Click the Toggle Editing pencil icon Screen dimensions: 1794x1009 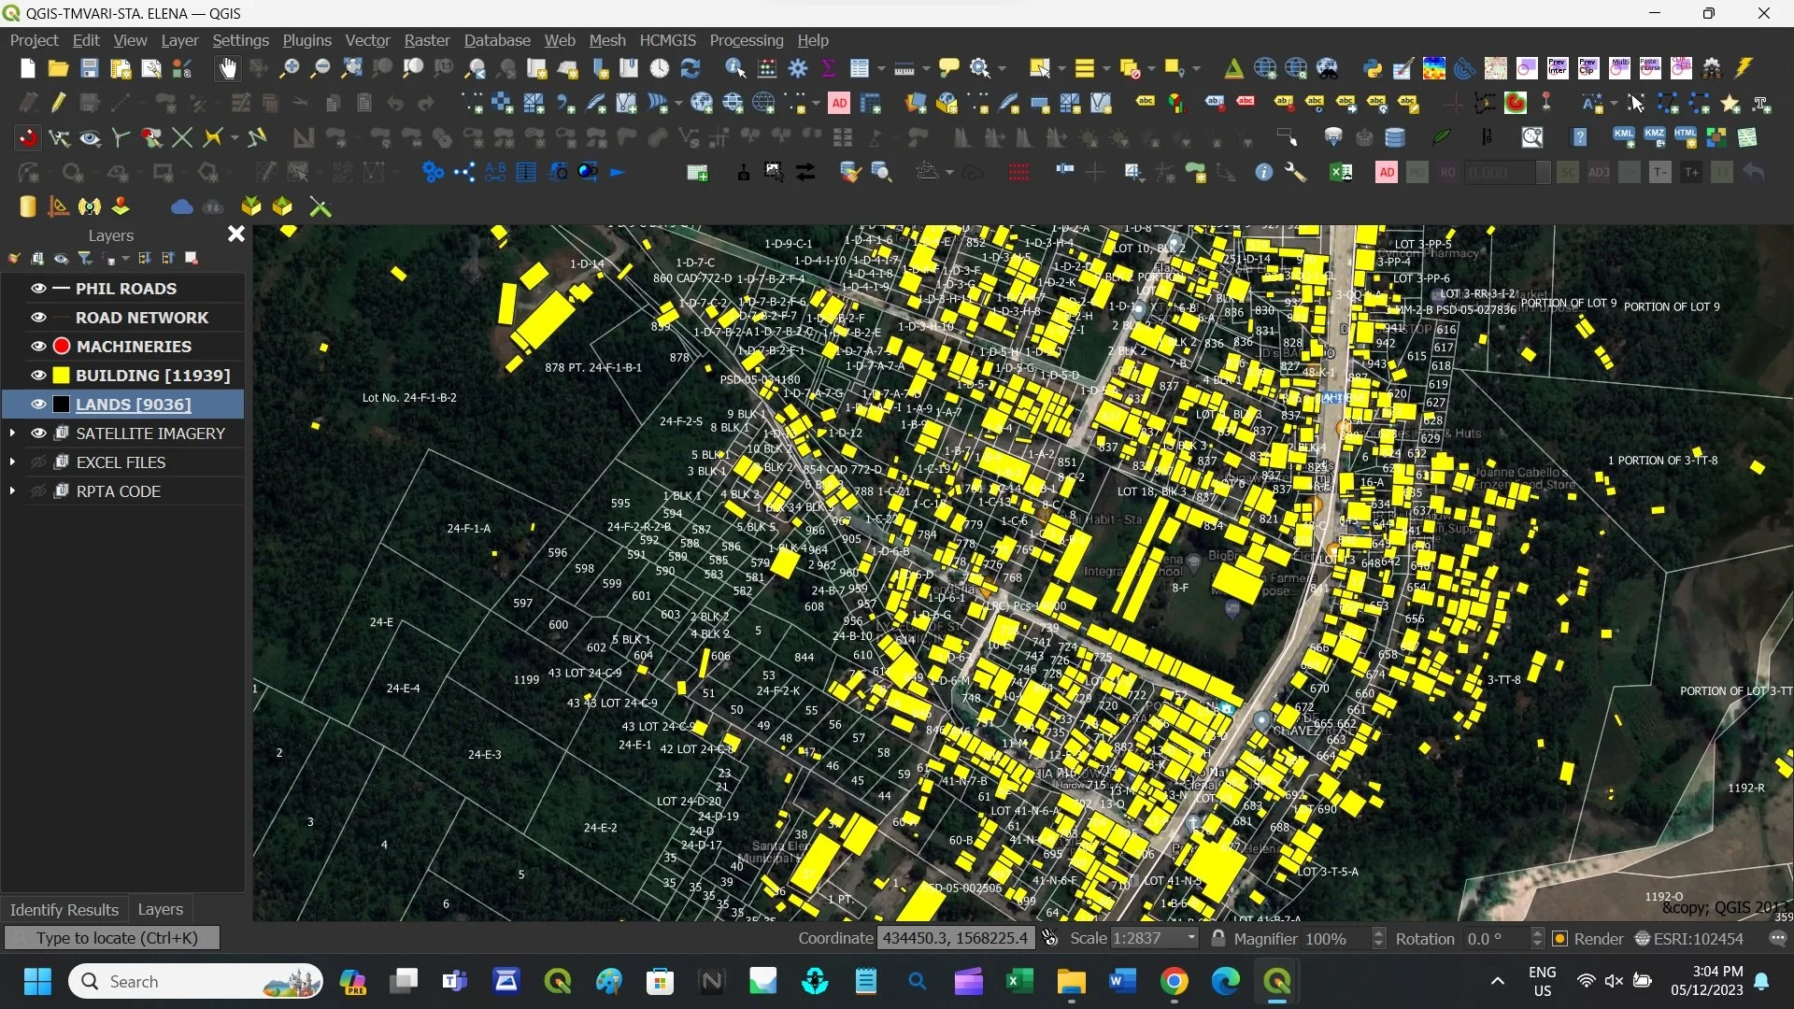pos(58,103)
